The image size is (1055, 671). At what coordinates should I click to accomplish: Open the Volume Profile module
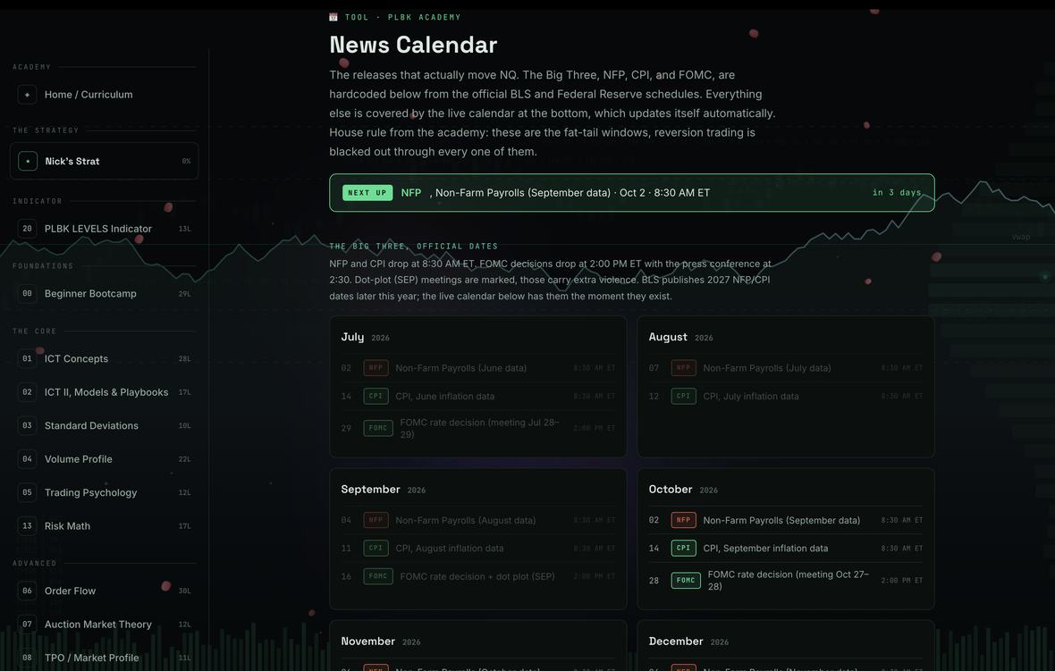point(105,459)
